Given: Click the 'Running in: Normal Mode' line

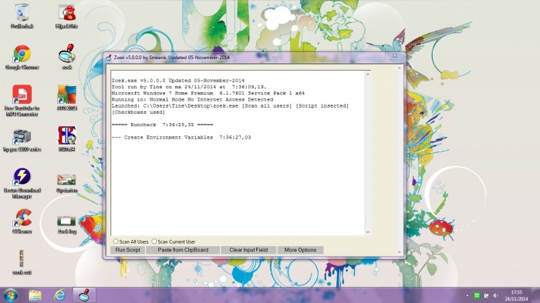Looking at the screenshot, I should [192, 99].
